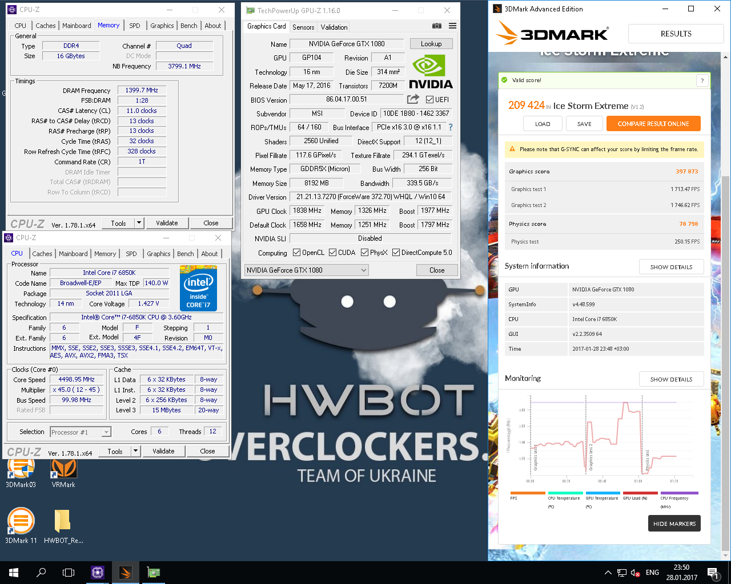Click SHOW DETAILS for Monitoring
Viewport: 731px width, 584px height.
click(x=671, y=379)
